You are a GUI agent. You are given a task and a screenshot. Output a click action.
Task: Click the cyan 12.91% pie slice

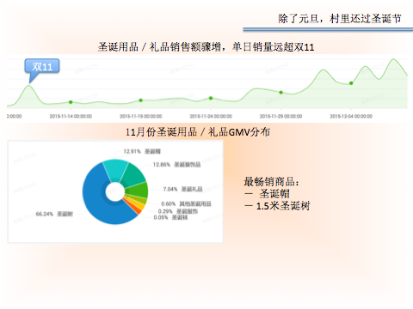(116, 169)
